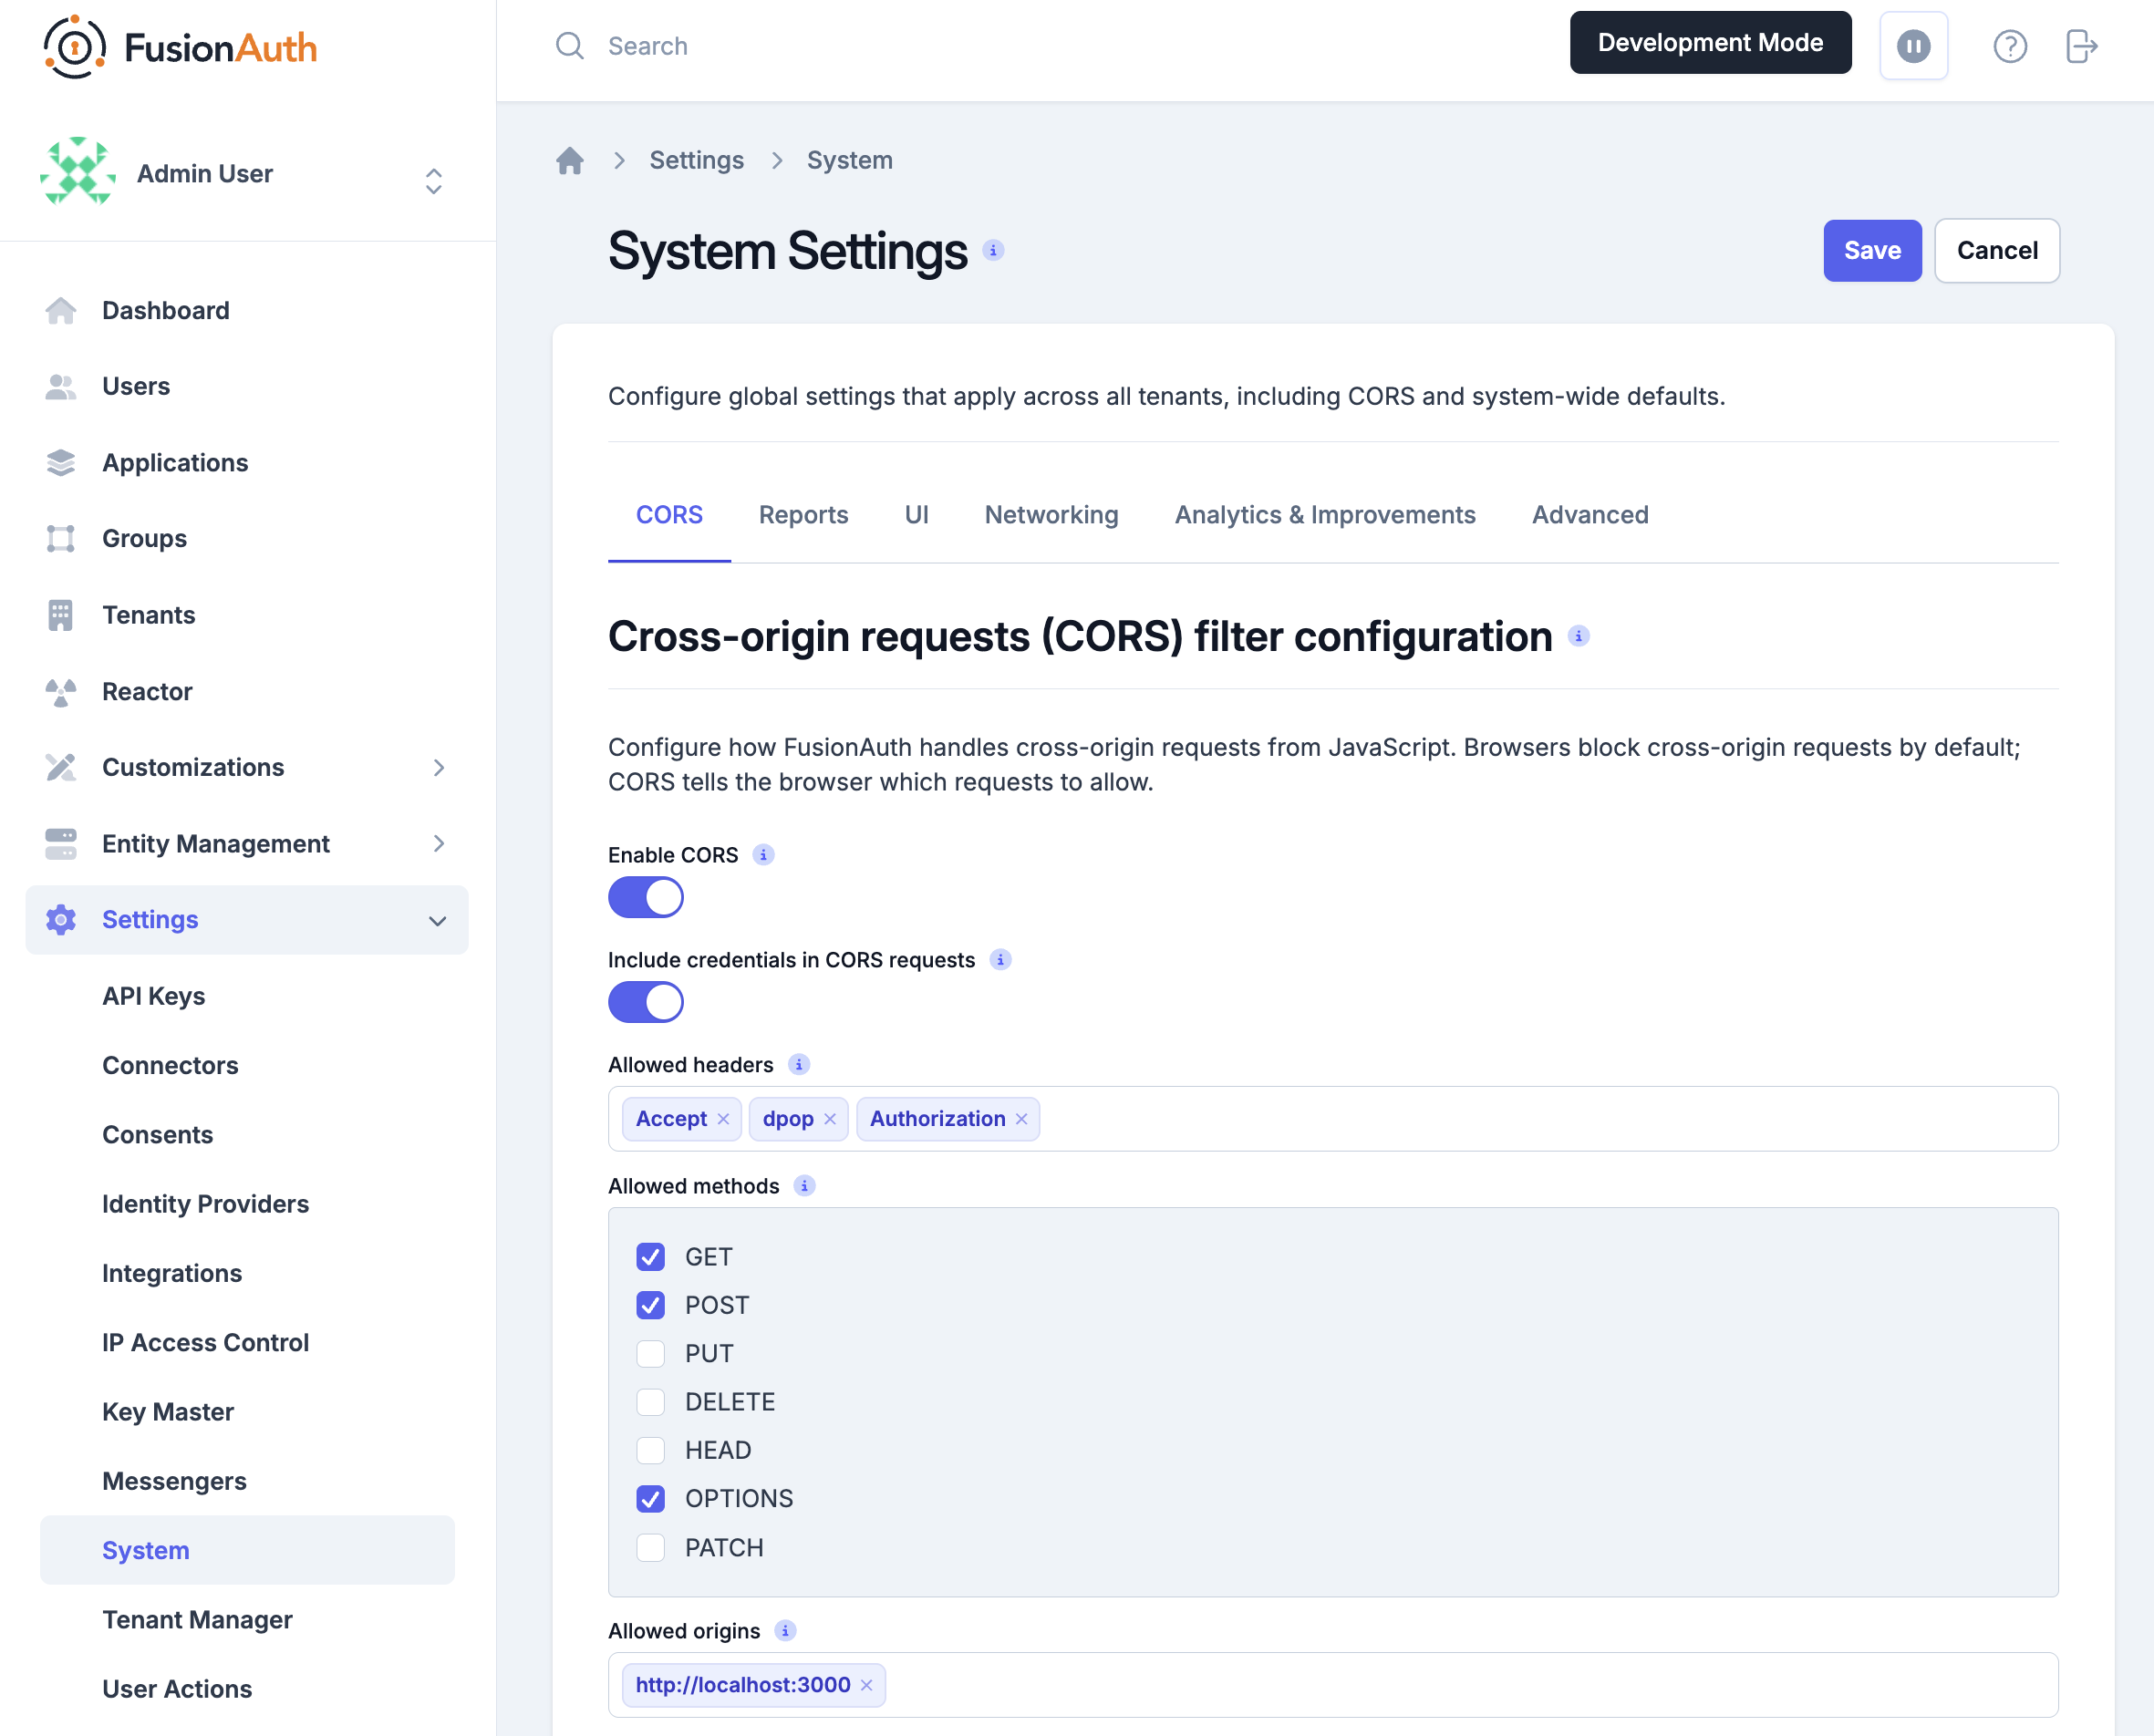Click the Users people icon in sidebar
This screenshot has width=2154, height=1736.
click(61, 386)
